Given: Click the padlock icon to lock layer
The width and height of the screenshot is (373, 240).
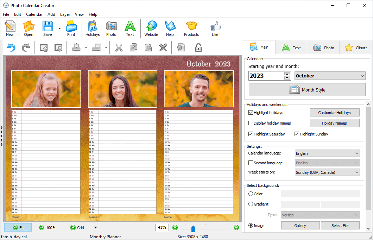Looking at the screenshot, I should tap(198, 48).
